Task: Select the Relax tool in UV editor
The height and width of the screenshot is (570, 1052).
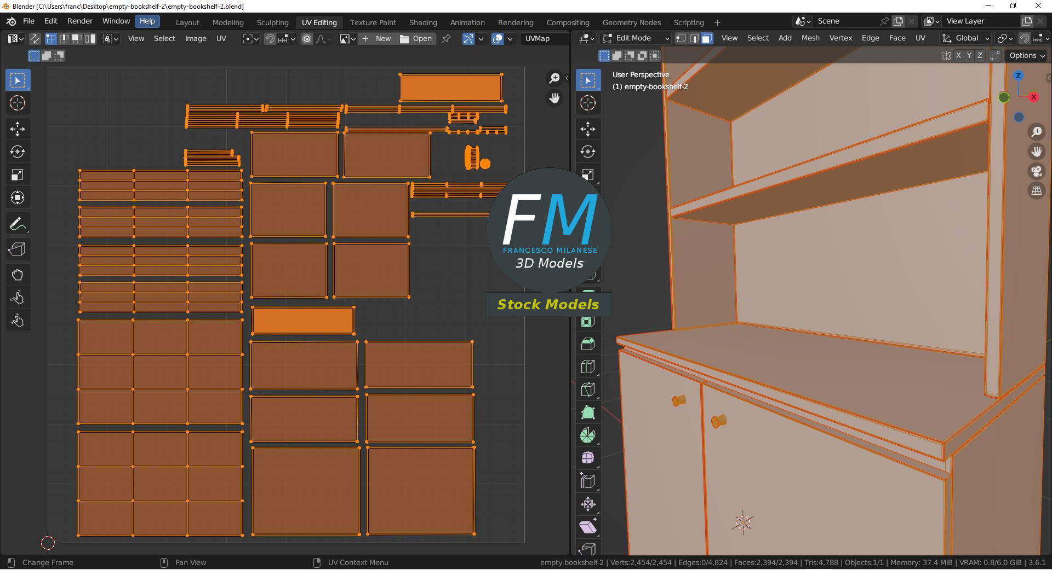Action: point(18,298)
